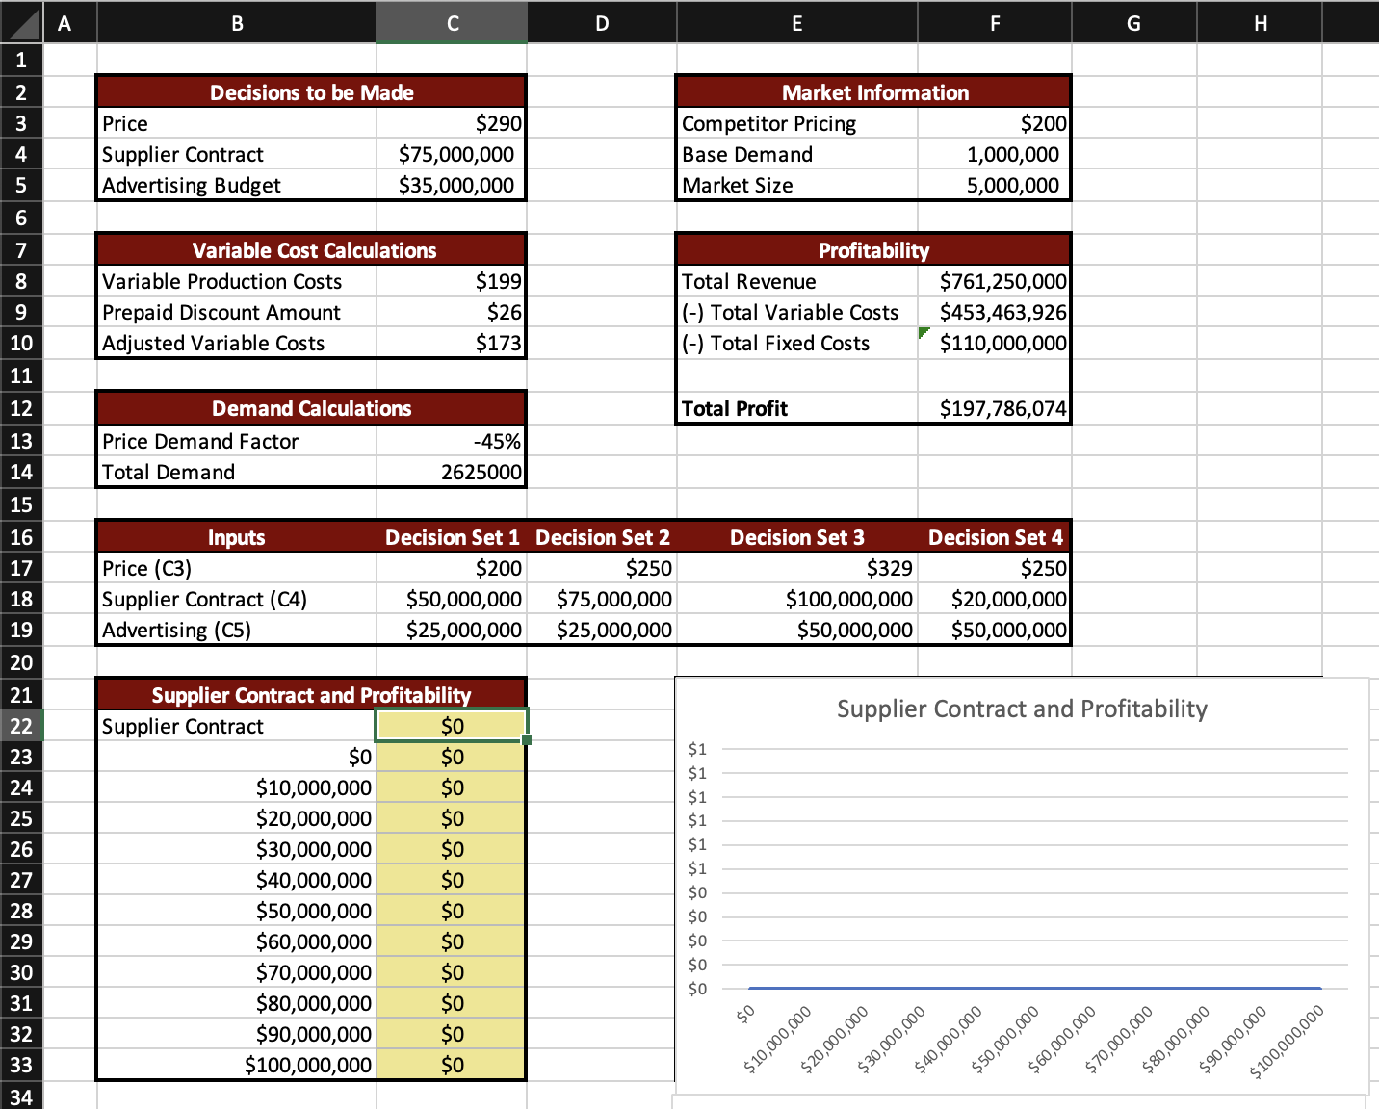Click the Variable Production Costs value $199

[499, 281]
